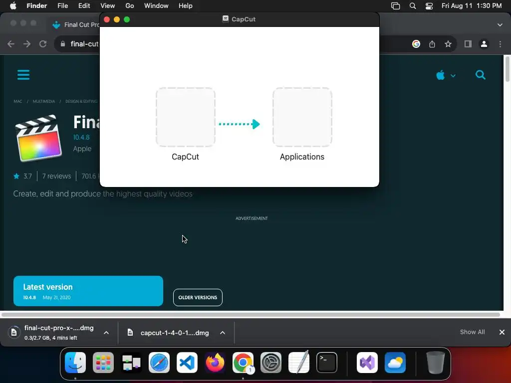
Task: Click the browser forward arrow
Action: tap(27, 44)
